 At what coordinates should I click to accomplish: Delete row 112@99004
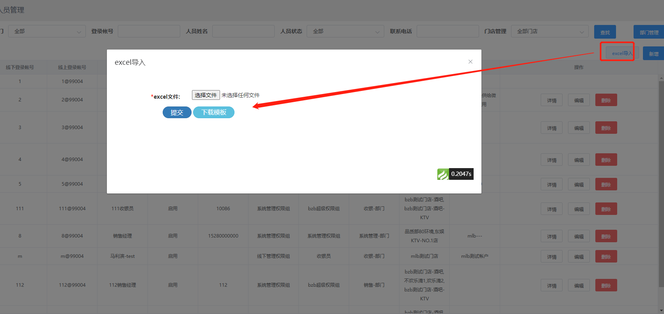606,286
